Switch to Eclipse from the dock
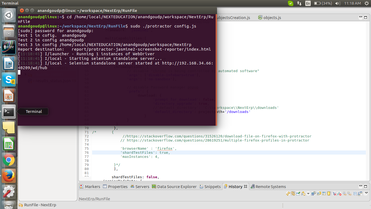 (9, 47)
